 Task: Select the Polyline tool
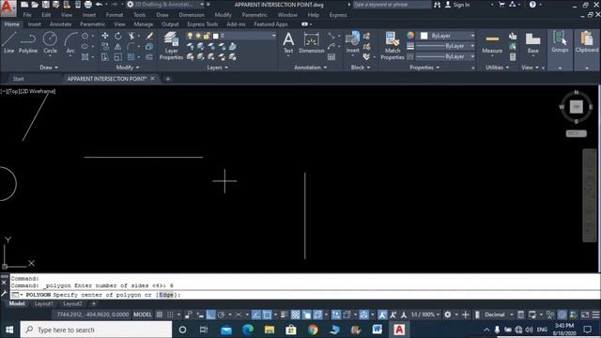pos(27,42)
